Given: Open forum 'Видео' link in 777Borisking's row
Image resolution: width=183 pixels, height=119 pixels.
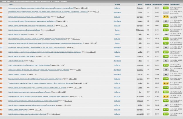Looking at the screenshot, I should (117, 30).
